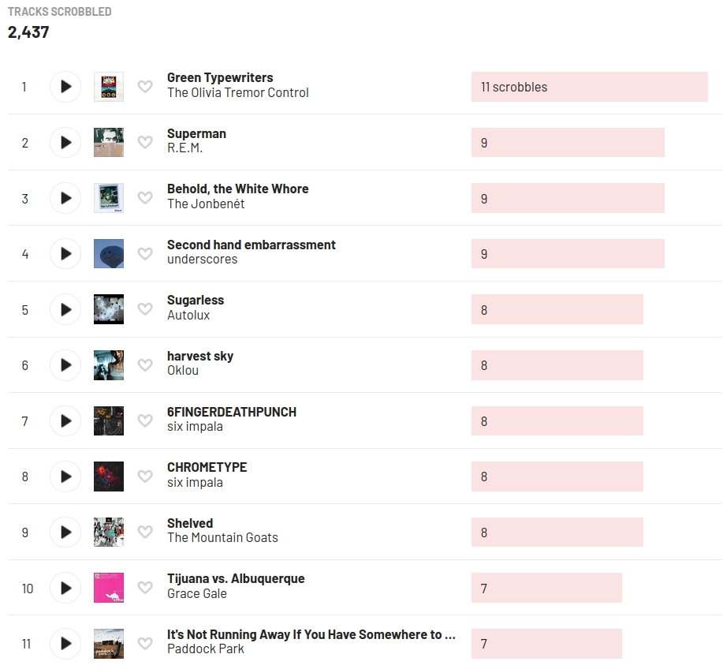
Task: Open the Second hand embarrassment track page
Action: [251, 245]
